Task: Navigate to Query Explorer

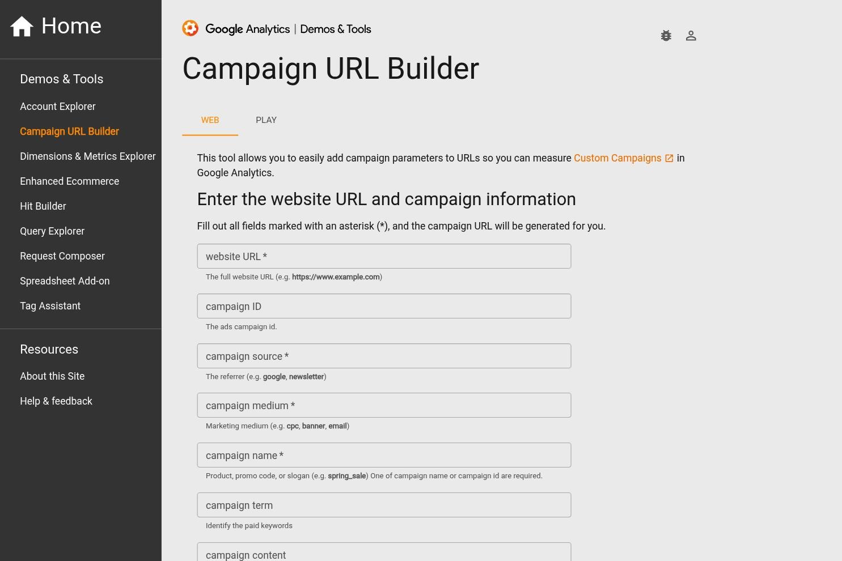Action: pyautogui.click(x=52, y=231)
